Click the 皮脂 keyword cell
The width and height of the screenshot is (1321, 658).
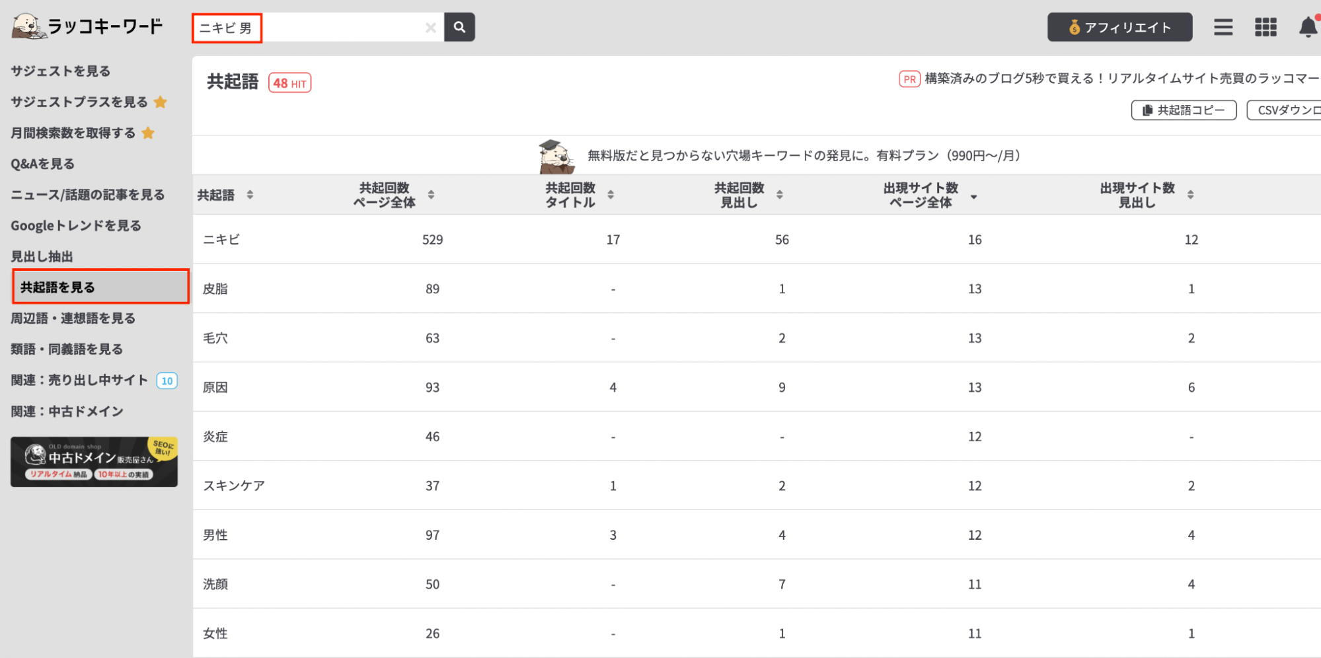click(215, 289)
